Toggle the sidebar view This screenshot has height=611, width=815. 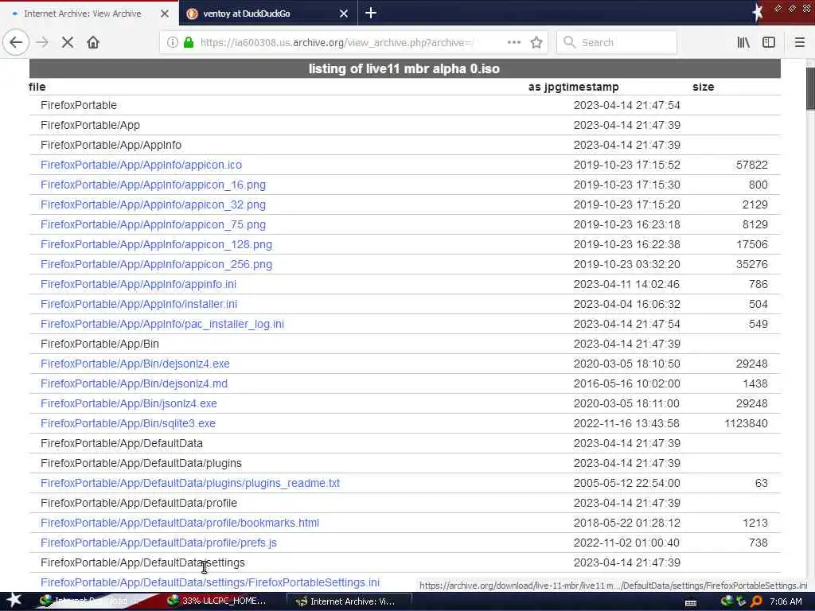tap(769, 42)
